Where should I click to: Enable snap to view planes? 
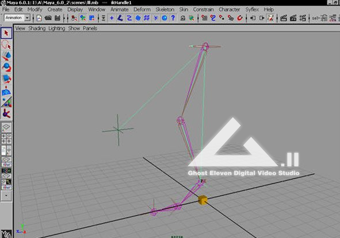click(x=231, y=18)
